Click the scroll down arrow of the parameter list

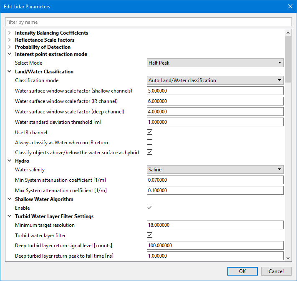[288, 258]
